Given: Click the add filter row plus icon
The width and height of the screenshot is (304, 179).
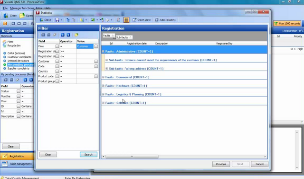Looking at the screenshot, I should click(43, 35).
